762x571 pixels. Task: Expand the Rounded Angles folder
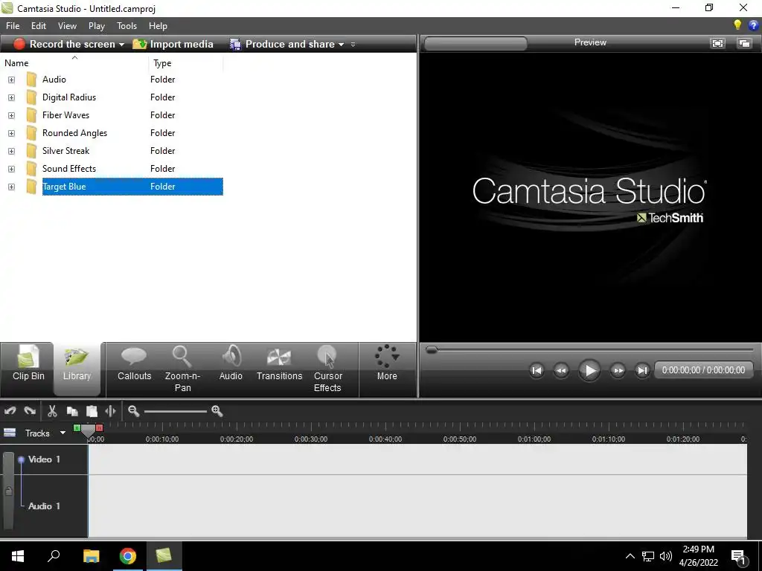coord(11,134)
